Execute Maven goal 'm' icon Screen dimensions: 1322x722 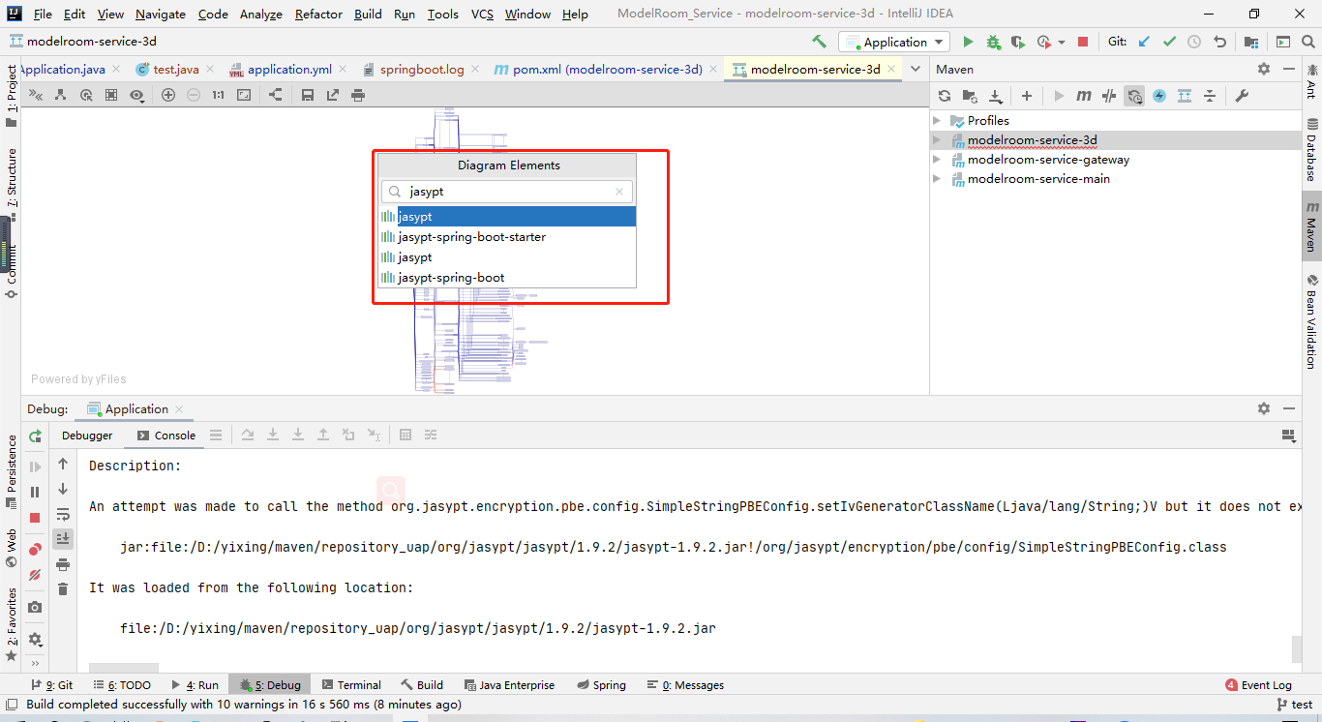click(x=1084, y=96)
